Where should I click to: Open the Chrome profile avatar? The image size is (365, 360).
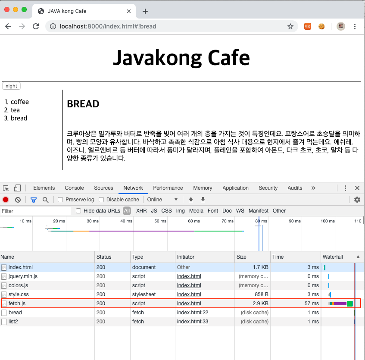click(x=341, y=26)
